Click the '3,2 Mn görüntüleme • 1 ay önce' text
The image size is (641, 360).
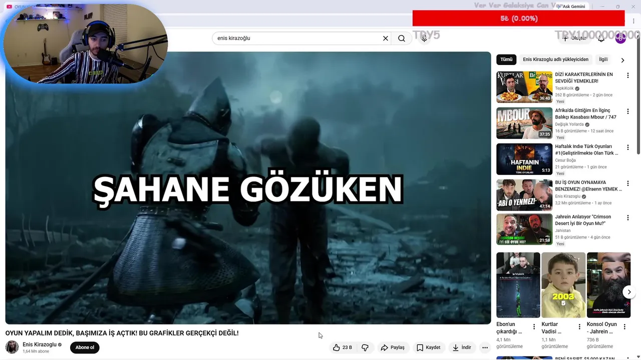[583, 203]
